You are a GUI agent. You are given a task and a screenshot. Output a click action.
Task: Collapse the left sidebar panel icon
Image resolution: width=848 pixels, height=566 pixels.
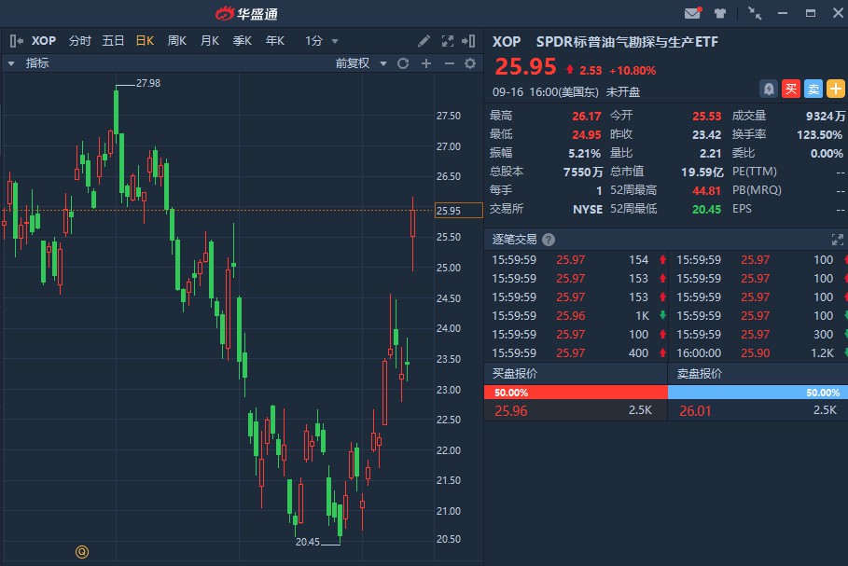click(x=16, y=41)
